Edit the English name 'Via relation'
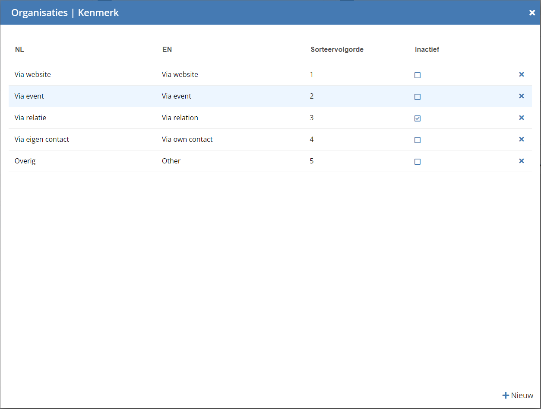The image size is (541, 409). point(180,118)
